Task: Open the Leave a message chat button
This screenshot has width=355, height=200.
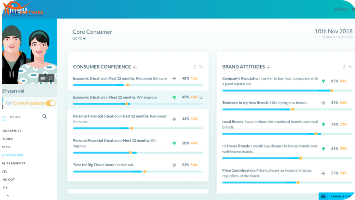Action: [x=337, y=196]
